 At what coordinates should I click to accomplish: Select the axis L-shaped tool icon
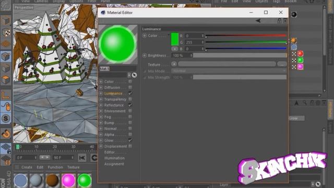pyautogui.click(x=6, y=95)
